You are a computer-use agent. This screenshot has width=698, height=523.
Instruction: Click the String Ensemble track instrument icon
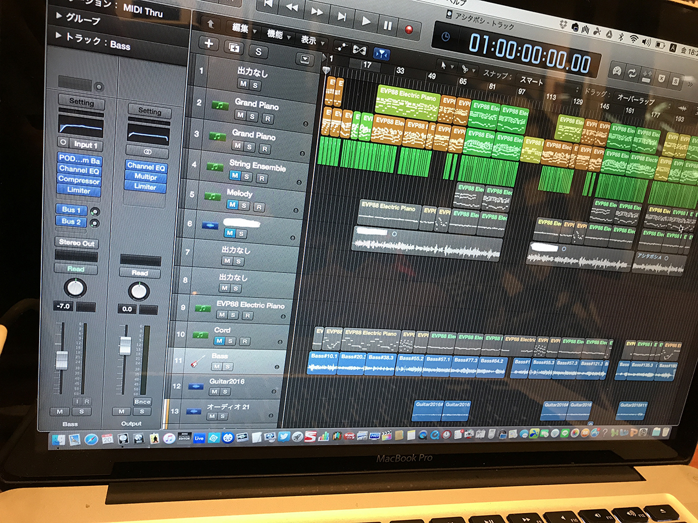pos(215,166)
